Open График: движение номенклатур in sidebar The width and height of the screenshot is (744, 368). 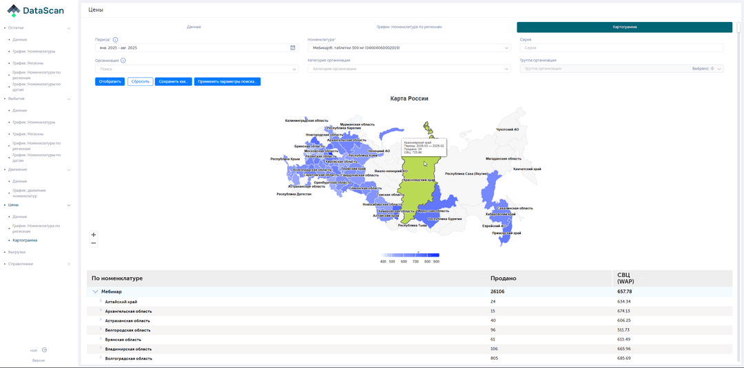[30, 193]
